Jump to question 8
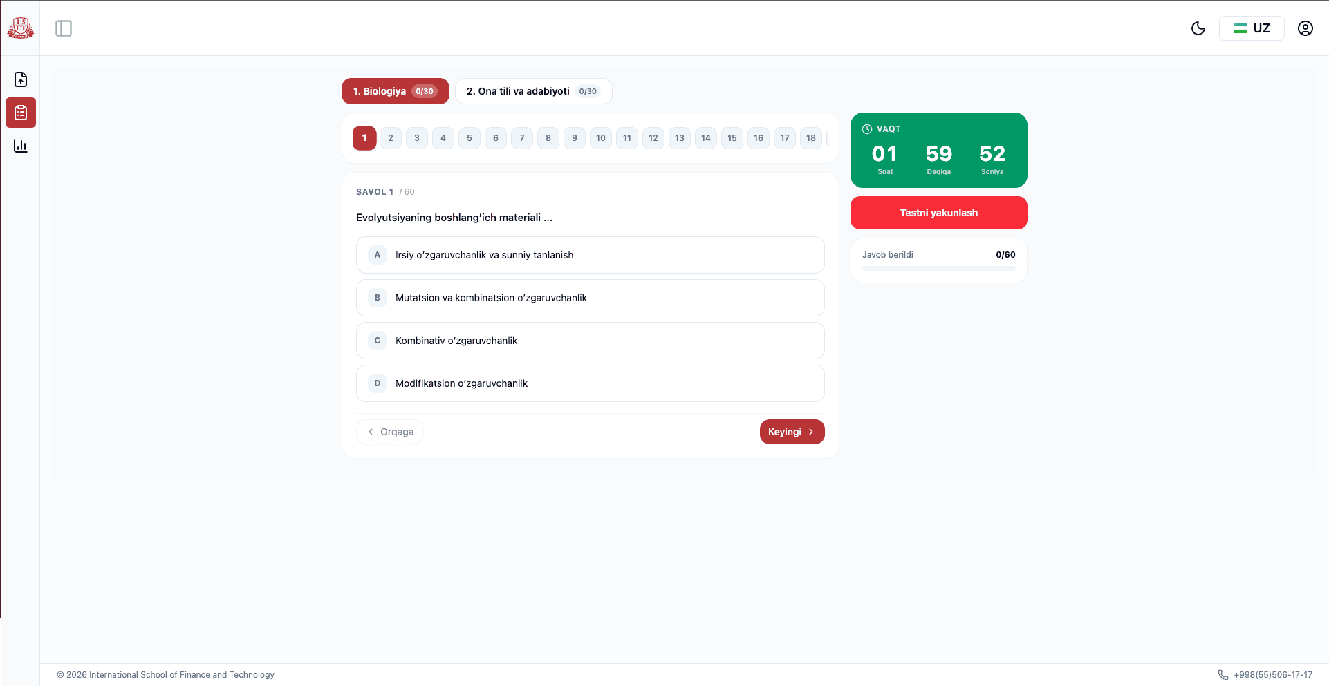Screen dimensions: 1329x686 (548, 138)
